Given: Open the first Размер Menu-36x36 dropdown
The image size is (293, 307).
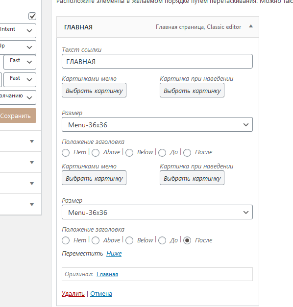Looking at the screenshot, I should tap(157, 124).
